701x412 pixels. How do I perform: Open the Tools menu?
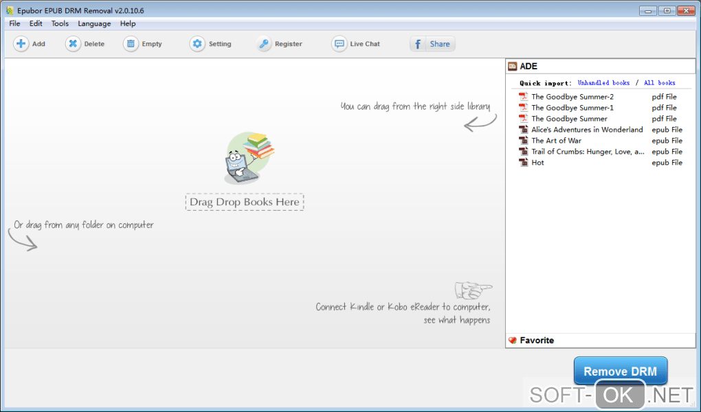[x=60, y=23]
